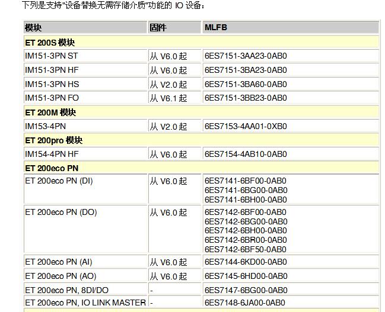This screenshot has width=385, height=312.
Task: Click the IM154-4PN HF cell
Action: click(x=85, y=154)
